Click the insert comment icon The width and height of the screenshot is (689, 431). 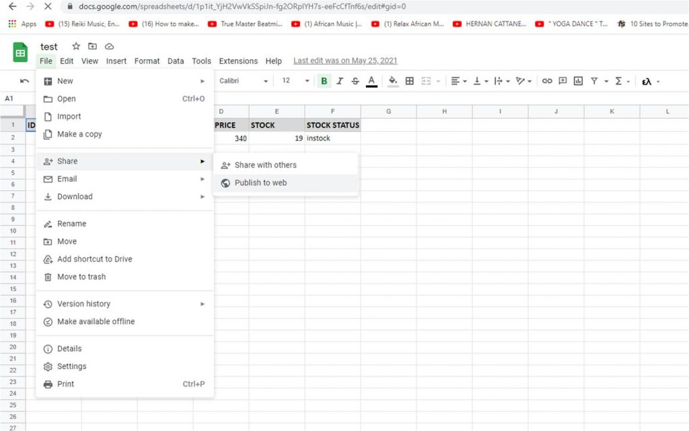(x=563, y=81)
